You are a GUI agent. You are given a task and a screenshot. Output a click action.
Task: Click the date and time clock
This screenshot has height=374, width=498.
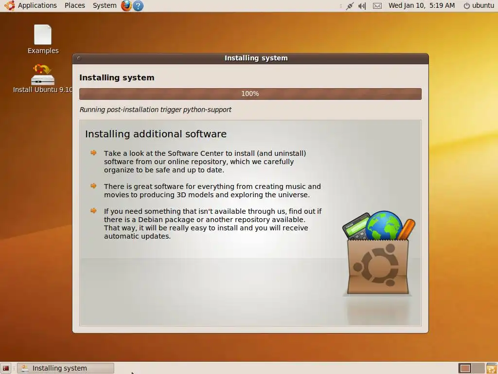point(422,5)
